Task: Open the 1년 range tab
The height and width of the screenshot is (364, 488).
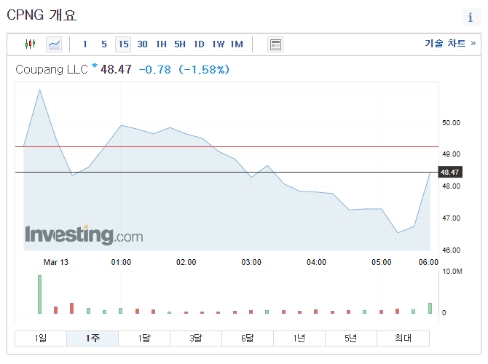Action: (299, 339)
